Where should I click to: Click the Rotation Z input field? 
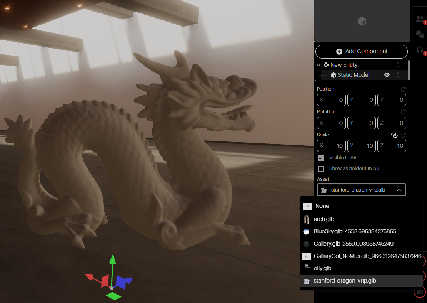pos(392,123)
